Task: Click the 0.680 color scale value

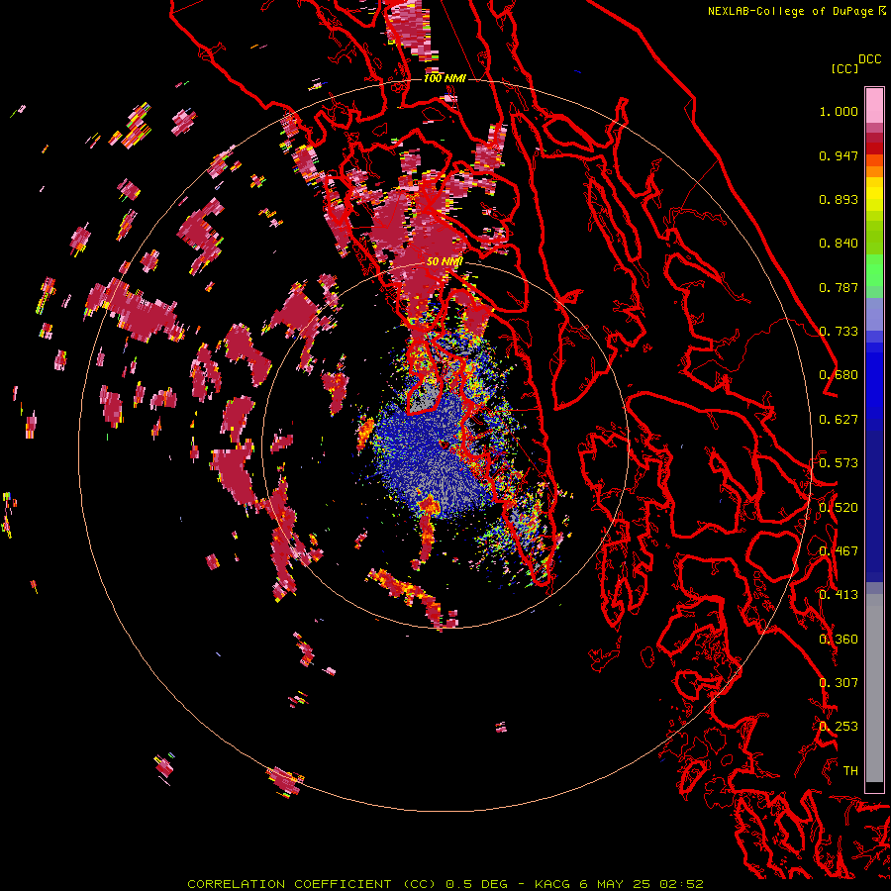Action: [839, 375]
